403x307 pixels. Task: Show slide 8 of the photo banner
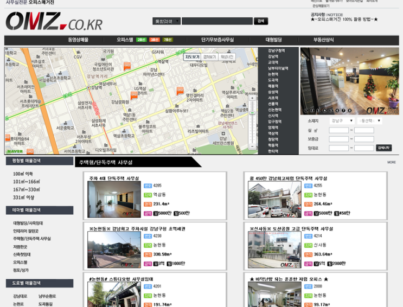[x=350, y=111]
